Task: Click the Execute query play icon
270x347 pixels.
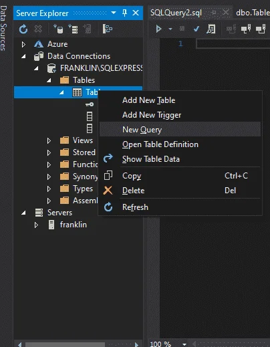Action: (x=158, y=29)
